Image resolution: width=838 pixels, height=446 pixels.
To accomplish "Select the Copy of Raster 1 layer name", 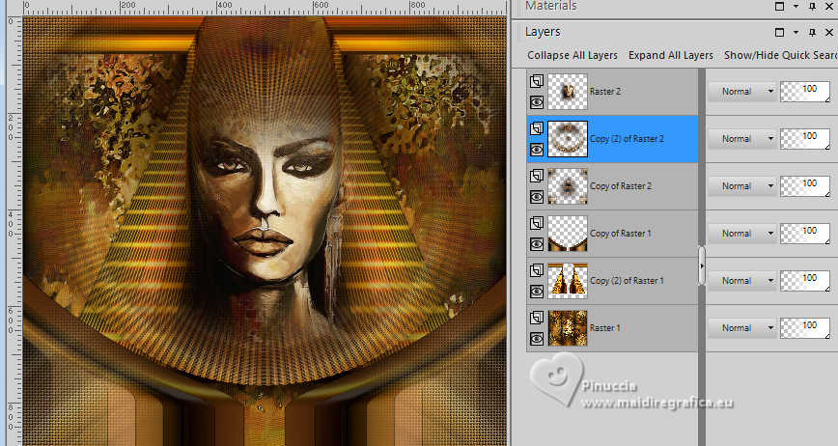I will click(621, 234).
